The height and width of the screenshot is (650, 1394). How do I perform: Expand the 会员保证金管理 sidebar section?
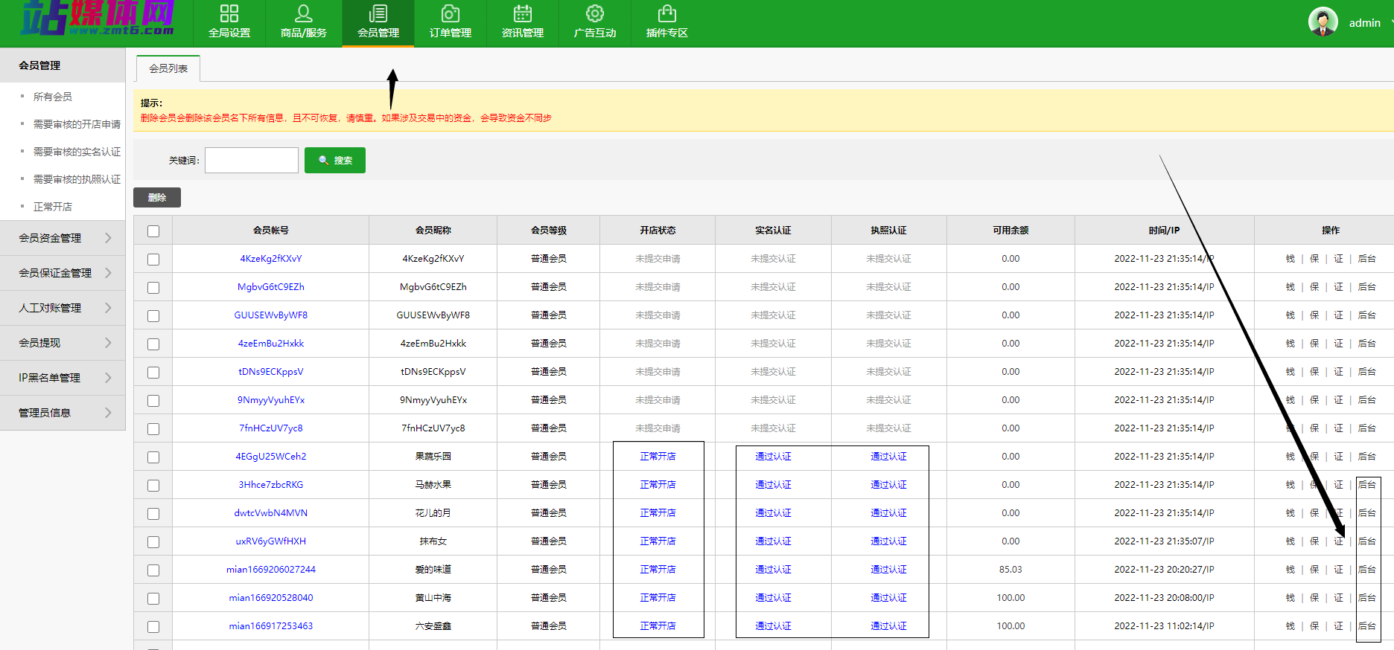(63, 273)
